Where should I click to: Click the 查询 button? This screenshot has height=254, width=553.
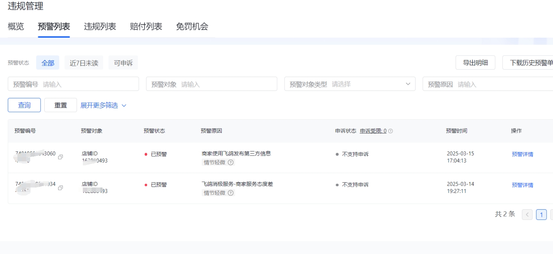click(24, 105)
